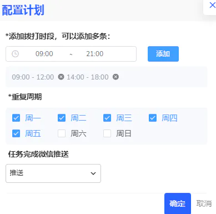Viewport: 216px width, 214px height.
Task: Toggle the 周四 checkbox off
Action: coord(153,118)
